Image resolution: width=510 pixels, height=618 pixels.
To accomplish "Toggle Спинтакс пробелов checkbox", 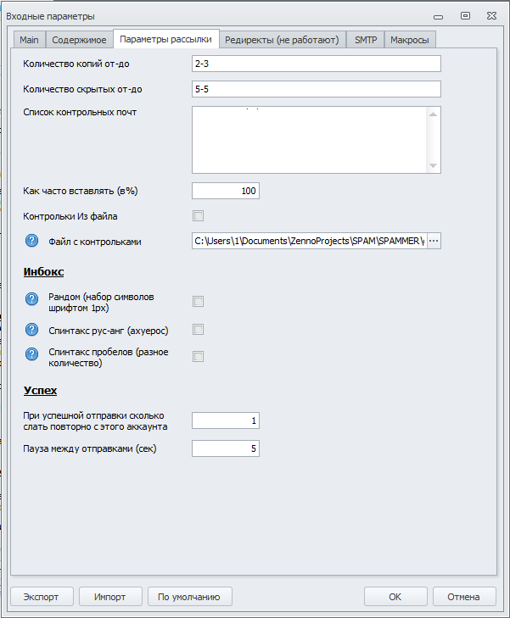I will click(x=198, y=356).
